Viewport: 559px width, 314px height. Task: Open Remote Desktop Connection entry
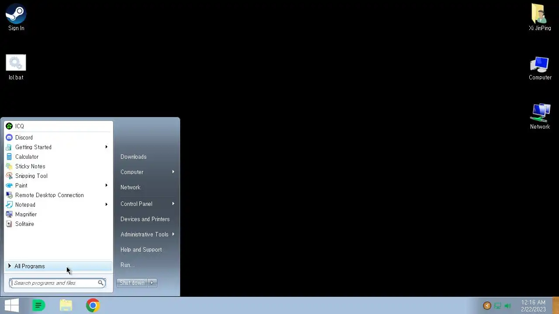click(59, 195)
